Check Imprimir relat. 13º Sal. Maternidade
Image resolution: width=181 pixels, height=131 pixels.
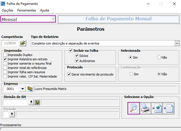pyautogui.click(x=5, y=76)
